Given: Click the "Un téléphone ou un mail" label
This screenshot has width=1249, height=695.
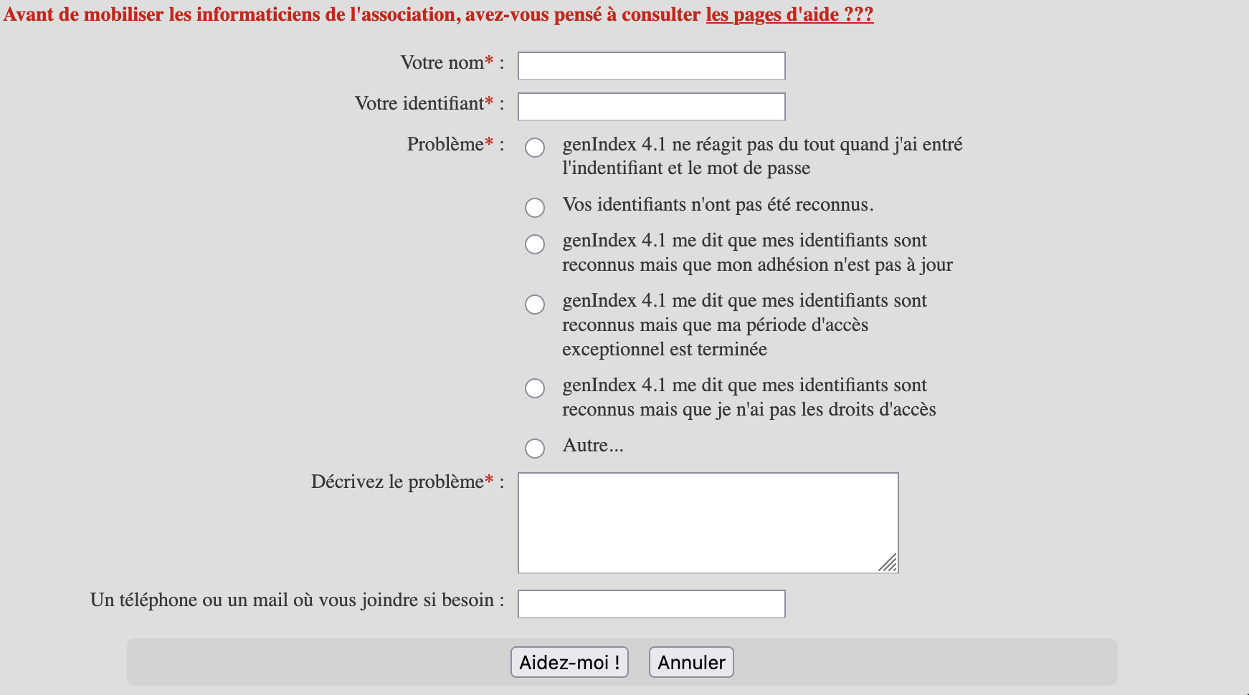Looking at the screenshot, I should click(x=298, y=600).
